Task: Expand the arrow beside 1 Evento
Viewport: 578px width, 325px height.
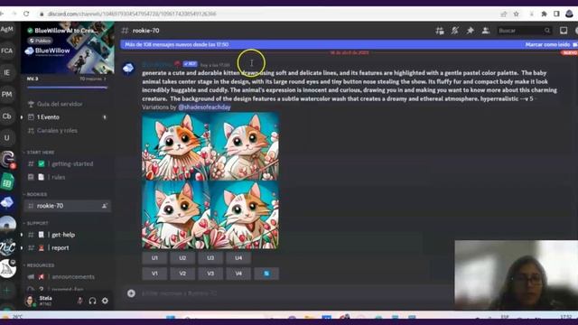Action: [22, 117]
